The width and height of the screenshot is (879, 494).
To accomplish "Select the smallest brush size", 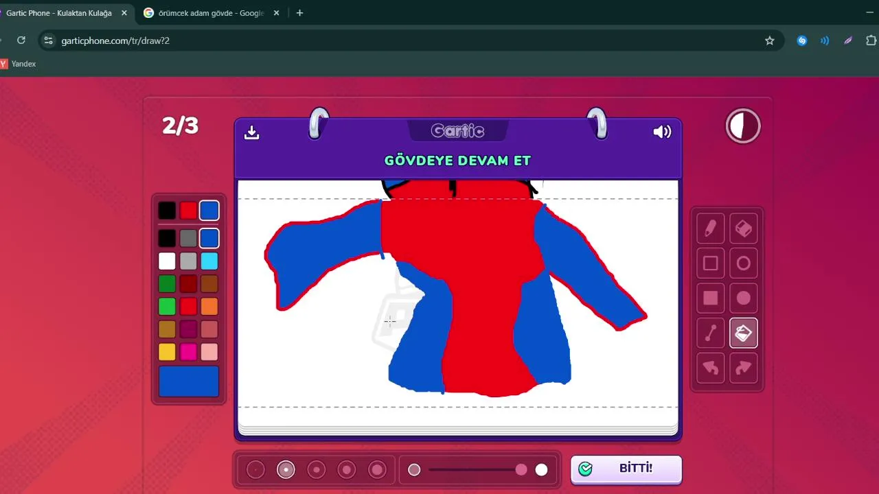I will coord(255,470).
